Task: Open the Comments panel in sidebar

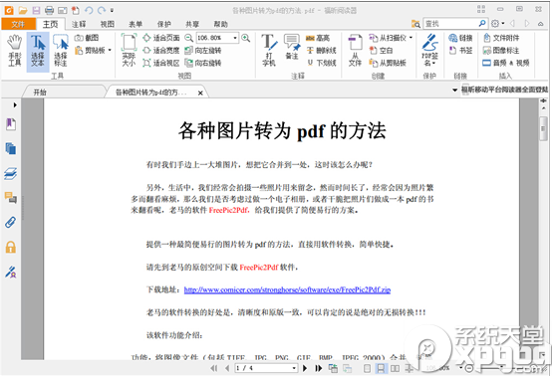Action: [11, 198]
